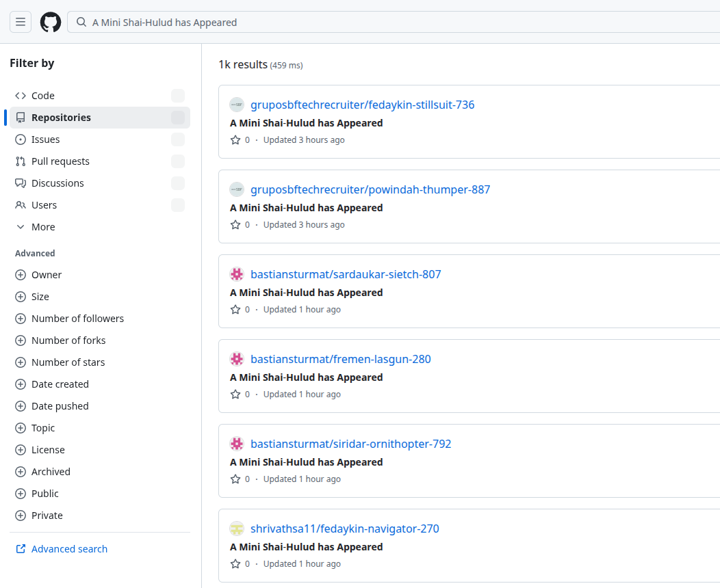The height and width of the screenshot is (588, 720).
Task: Click bastiansturmat's avatar on fremen-lasgun-280
Action: pyautogui.click(x=237, y=358)
